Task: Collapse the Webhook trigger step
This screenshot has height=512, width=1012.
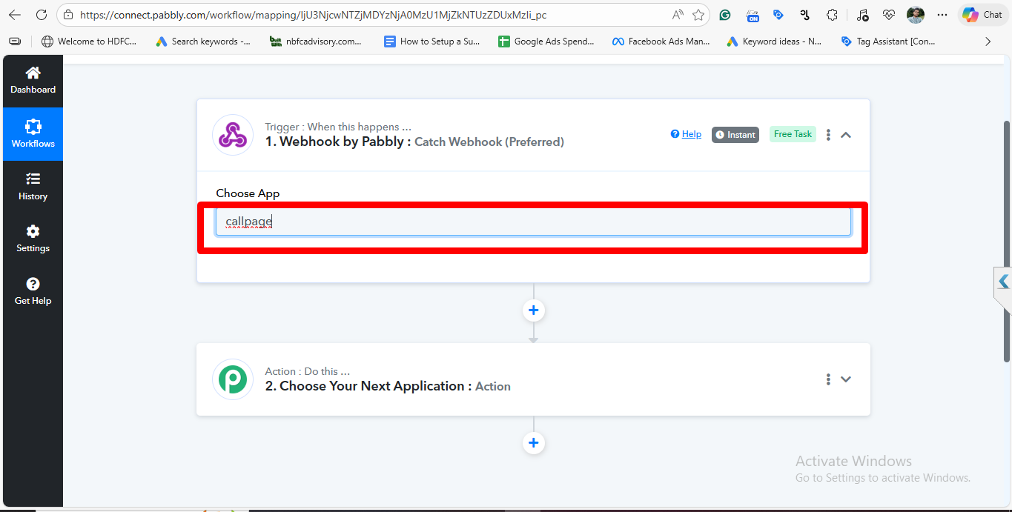Action: coord(846,135)
